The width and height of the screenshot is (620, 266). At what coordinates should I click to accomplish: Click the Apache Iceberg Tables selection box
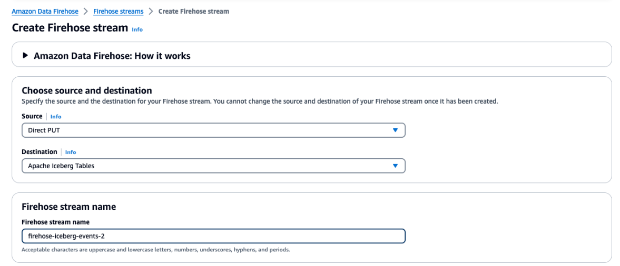205,166
